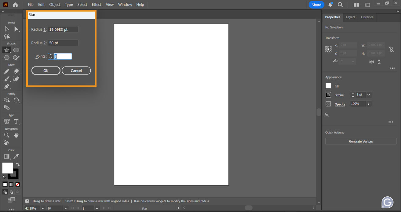The height and width of the screenshot is (212, 401).
Task: Select the Selection tool
Action: click(x=7, y=29)
